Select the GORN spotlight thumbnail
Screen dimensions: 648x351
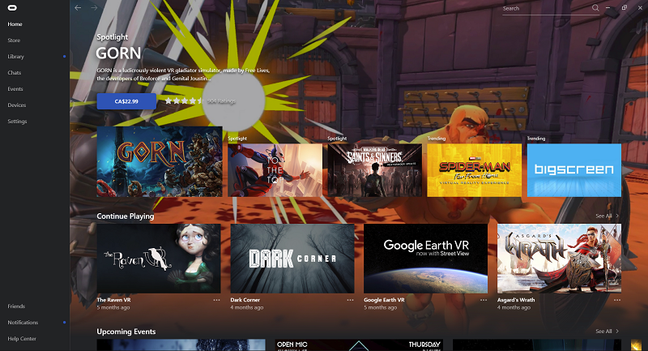coord(160,161)
